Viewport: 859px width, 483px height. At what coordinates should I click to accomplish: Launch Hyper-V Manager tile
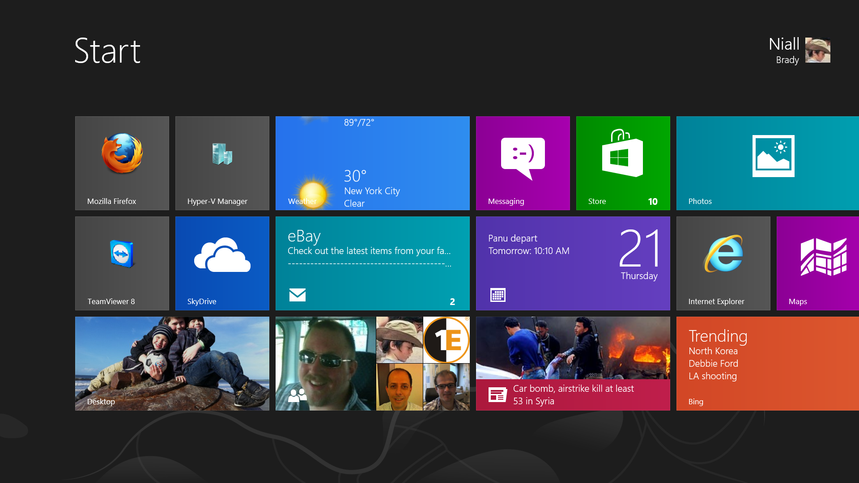[x=222, y=163]
